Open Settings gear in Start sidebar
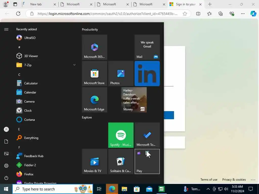Image resolution: width=259 pixels, height=194 pixels. (6, 166)
